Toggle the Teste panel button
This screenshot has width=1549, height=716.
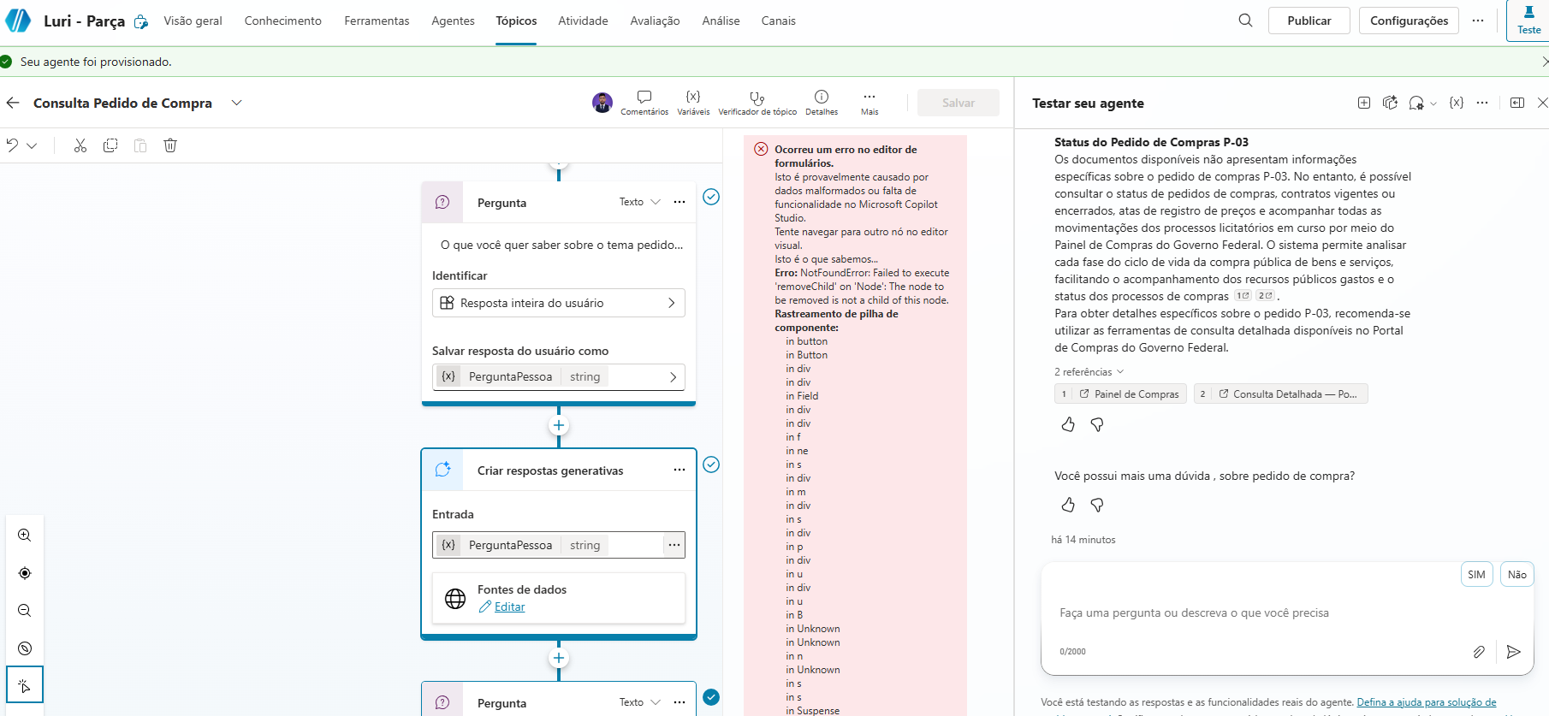(x=1528, y=21)
